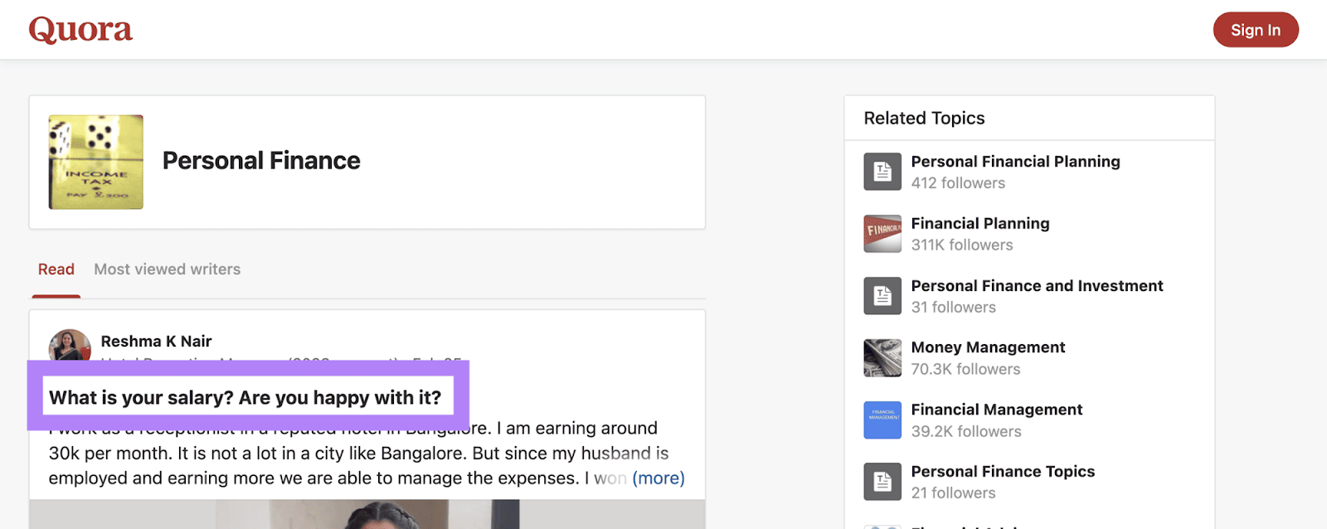The image size is (1327, 529).
Task: Click the Quora logo
Action: click(80, 28)
